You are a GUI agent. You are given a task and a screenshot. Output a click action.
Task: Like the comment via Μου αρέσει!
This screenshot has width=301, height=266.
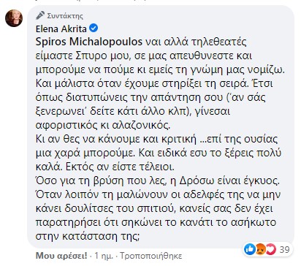click(61, 256)
